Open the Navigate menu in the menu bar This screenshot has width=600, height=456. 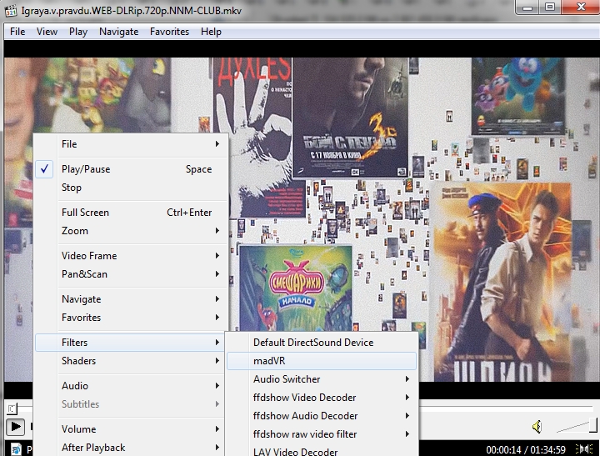click(118, 32)
